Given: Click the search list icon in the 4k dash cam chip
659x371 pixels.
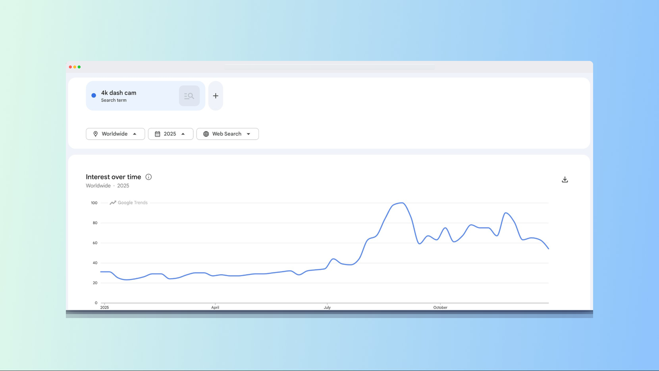Looking at the screenshot, I should [x=189, y=96].
